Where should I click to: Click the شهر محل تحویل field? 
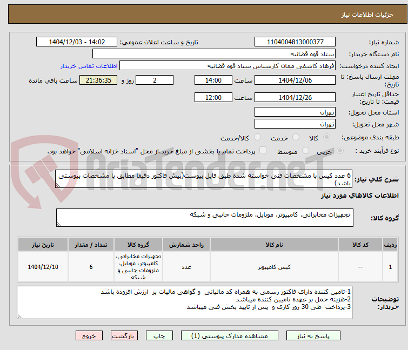(295, 124)
